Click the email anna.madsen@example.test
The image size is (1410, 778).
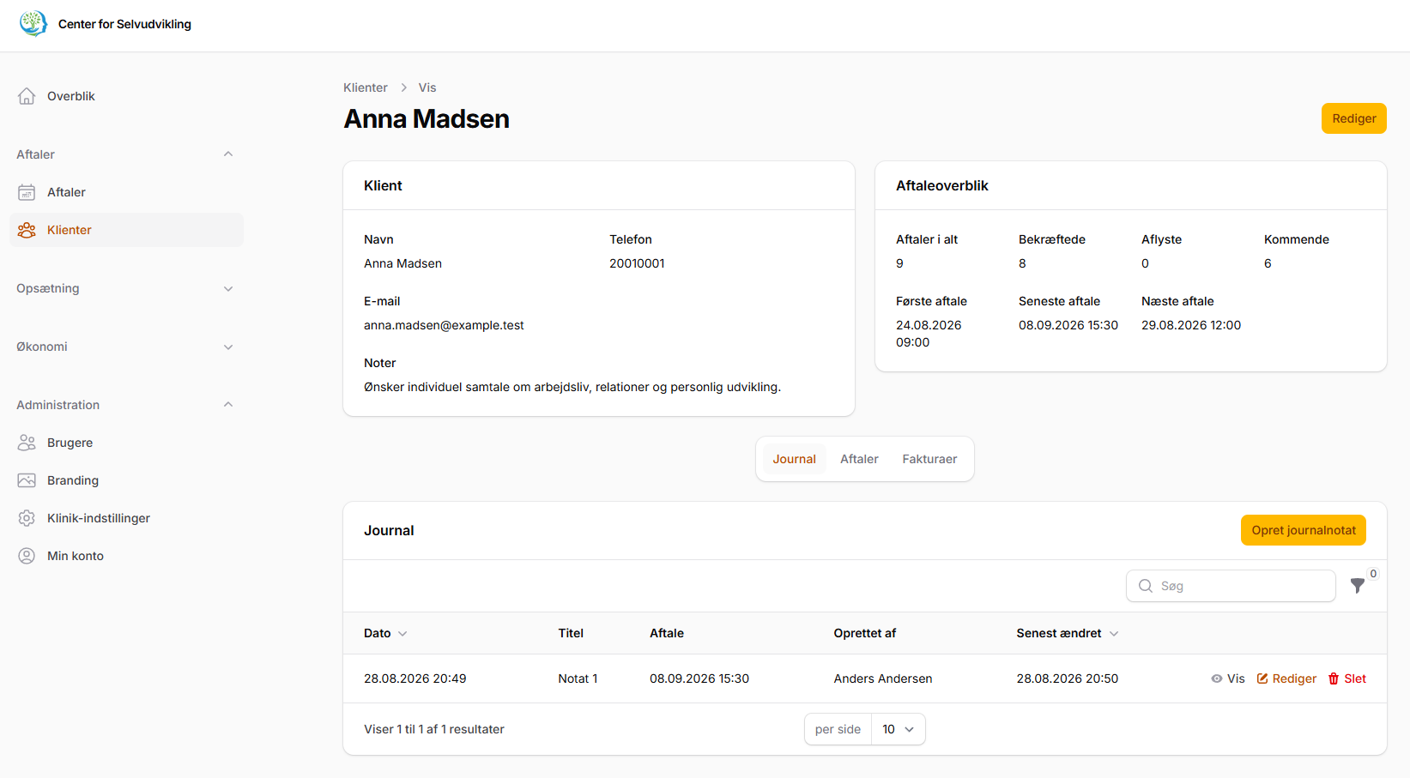point(444,325)
